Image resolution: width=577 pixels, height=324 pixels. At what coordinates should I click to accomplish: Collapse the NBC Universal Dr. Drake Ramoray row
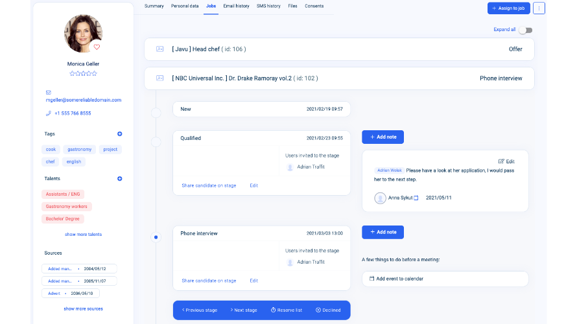click(339, 78)
